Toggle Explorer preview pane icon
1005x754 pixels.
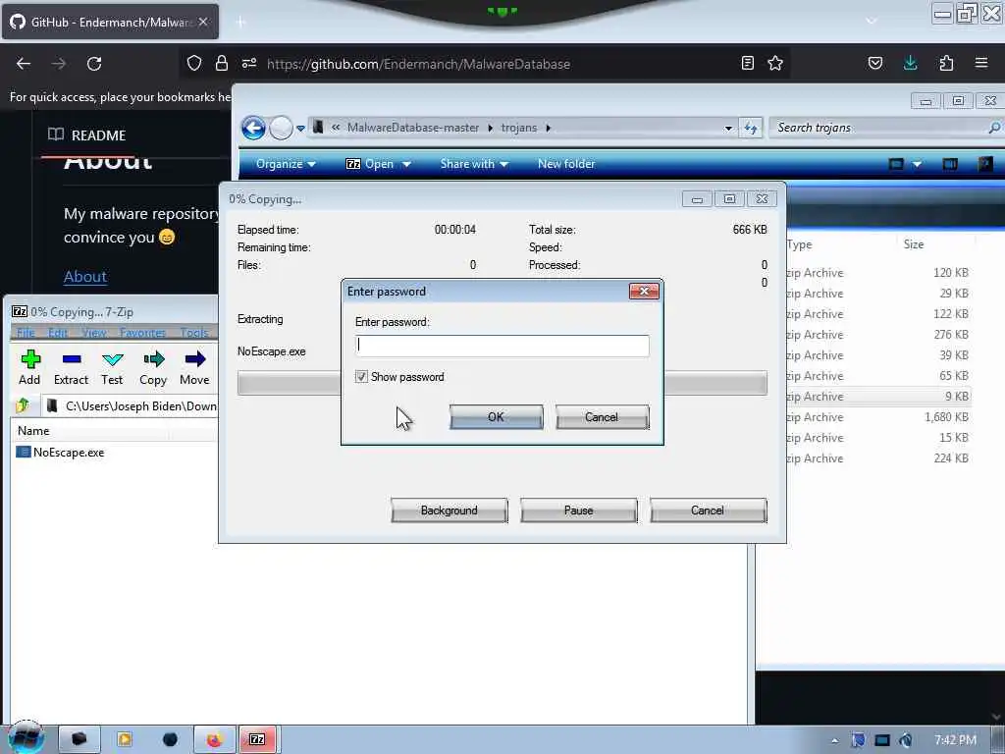pyautogui.click(x=950, y=164)
